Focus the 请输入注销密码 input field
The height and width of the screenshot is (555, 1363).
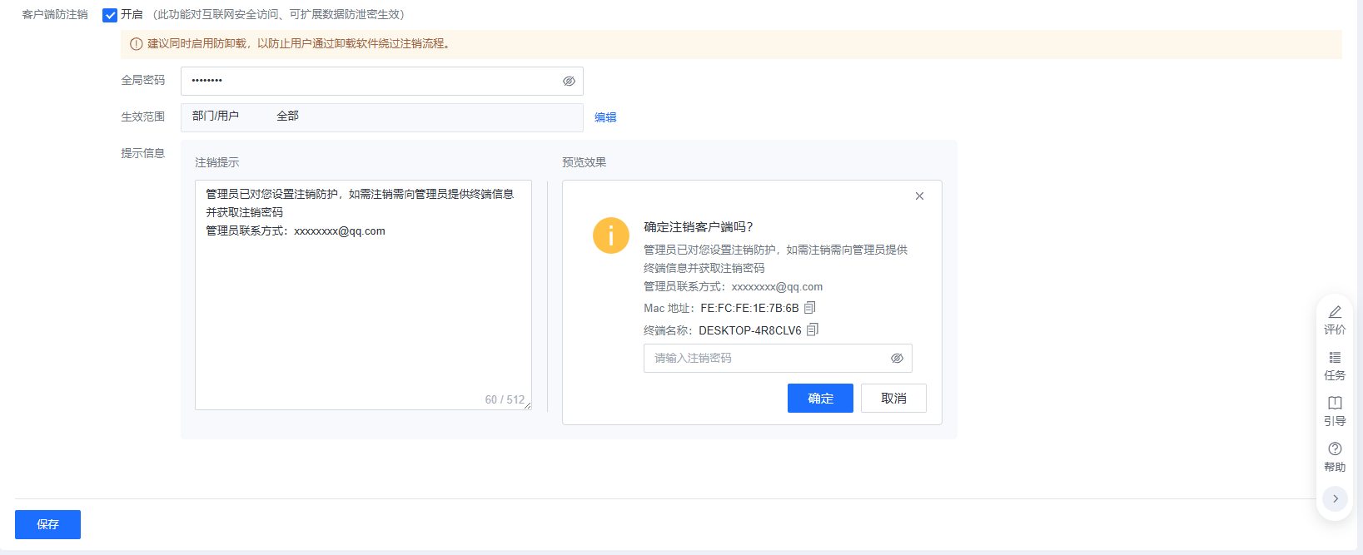coord(766,359)
